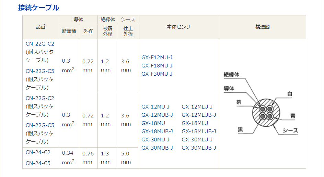
Task: Click the 0.34 mm² cross-section cell
Action: (69, 158)
